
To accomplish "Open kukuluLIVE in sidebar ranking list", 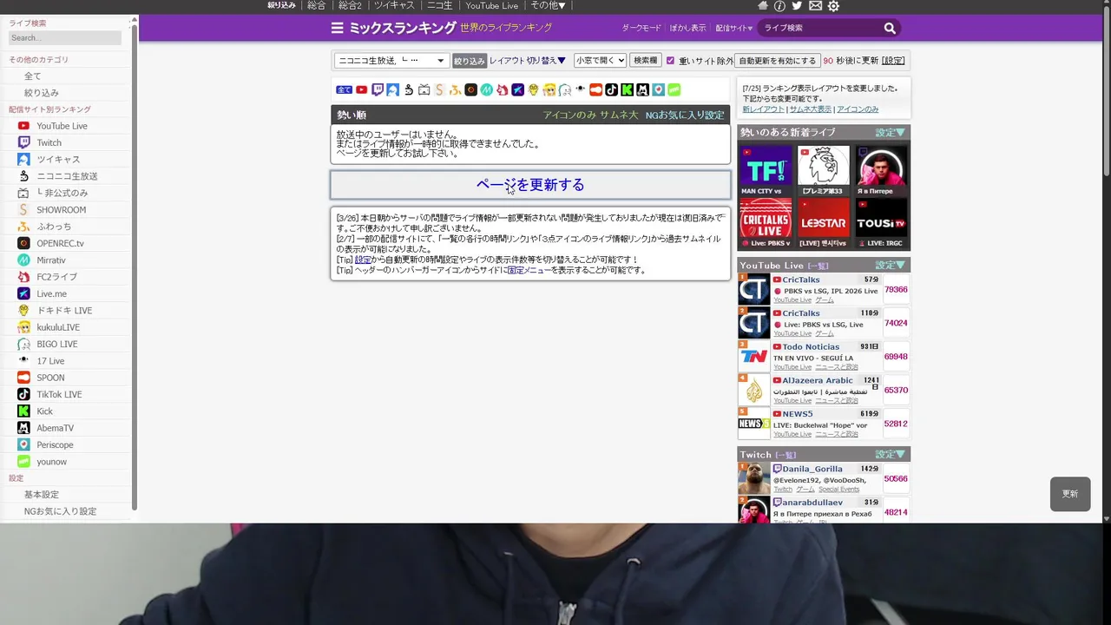I will tap(58, 327).
